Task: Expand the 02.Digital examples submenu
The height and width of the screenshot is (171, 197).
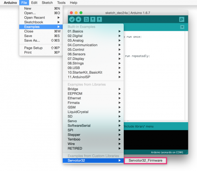Action: [93, 36]
